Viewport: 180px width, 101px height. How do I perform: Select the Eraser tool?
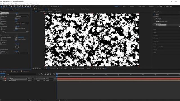pos(31,6)
